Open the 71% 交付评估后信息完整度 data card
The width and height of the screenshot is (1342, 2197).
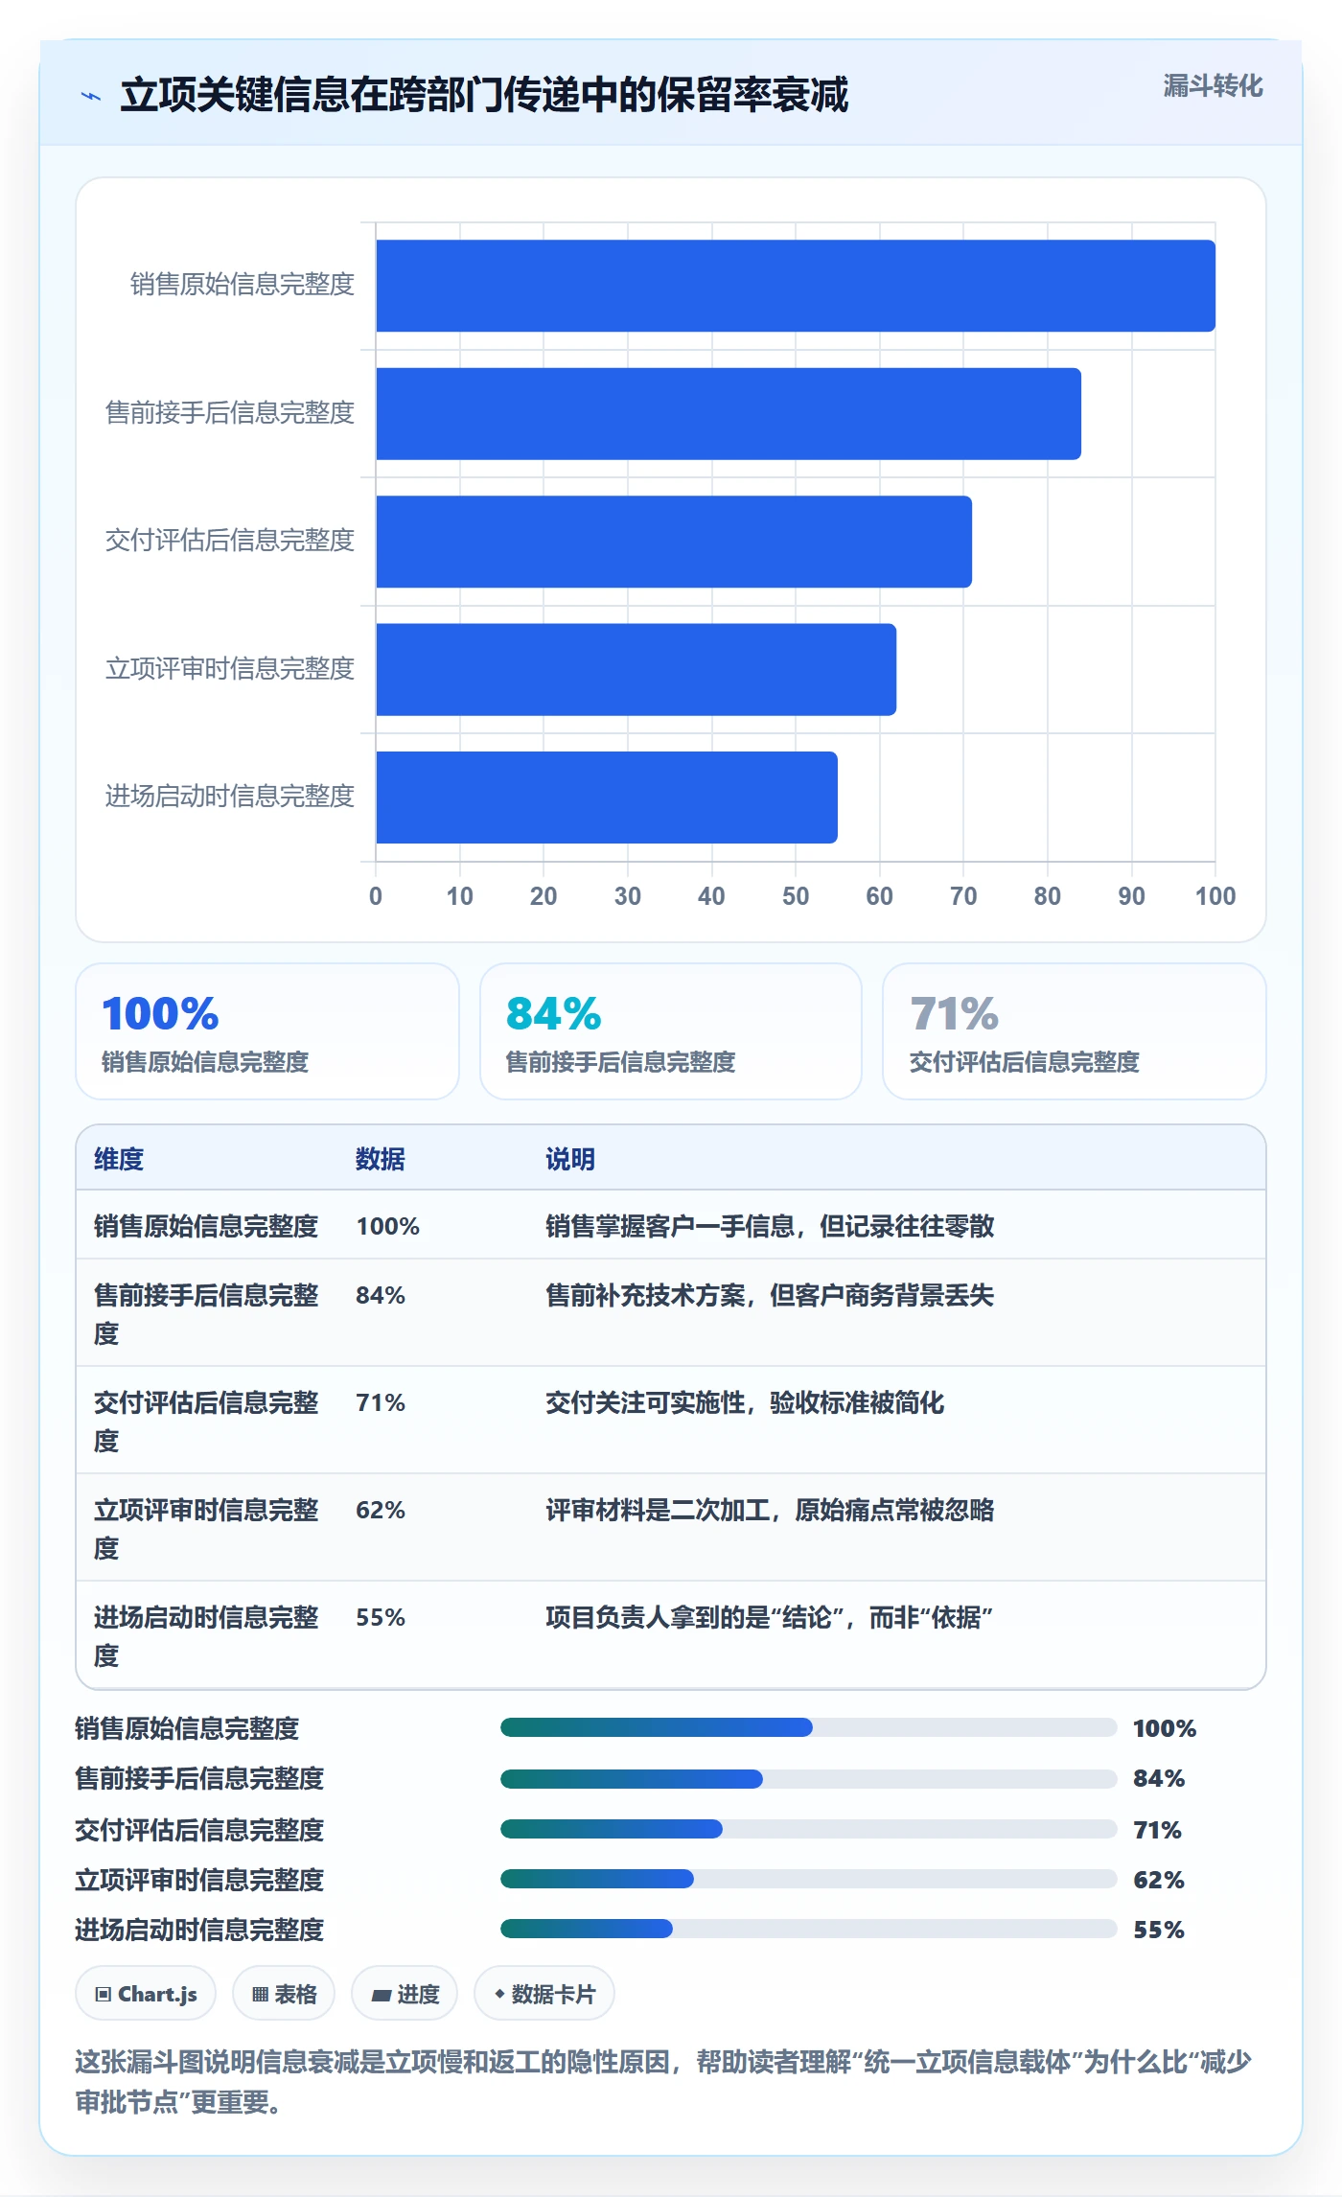point(1075,1031)
